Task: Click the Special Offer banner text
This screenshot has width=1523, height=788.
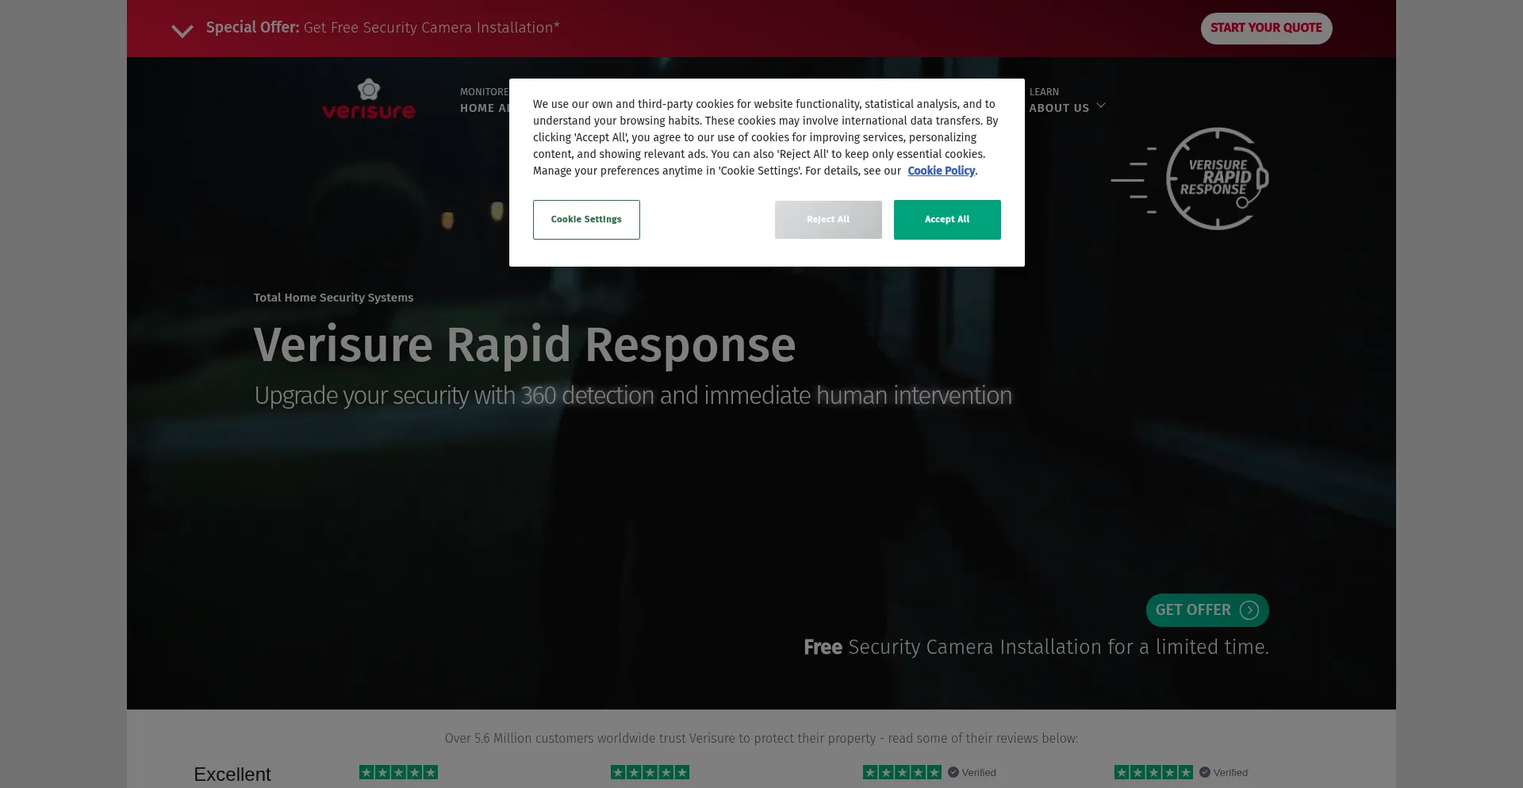Action: tap(383, 28)
